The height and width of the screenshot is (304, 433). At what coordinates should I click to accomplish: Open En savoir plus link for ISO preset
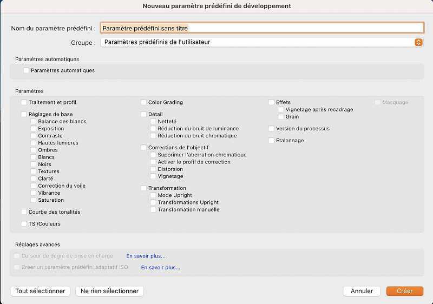(161, 267)
